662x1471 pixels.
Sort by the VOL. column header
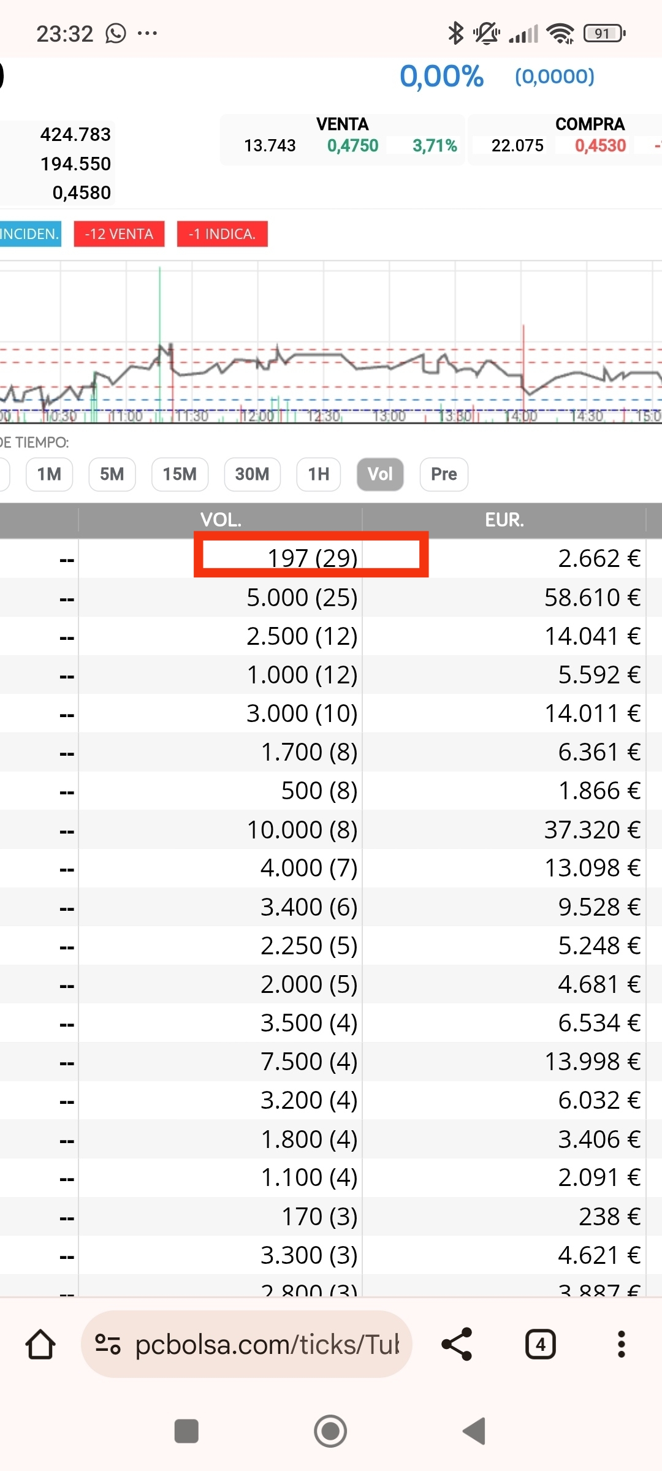[x=221, y=520]
